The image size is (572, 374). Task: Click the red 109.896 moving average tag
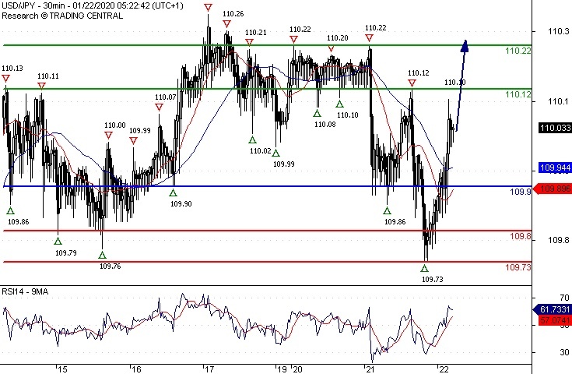pos(553,189)
